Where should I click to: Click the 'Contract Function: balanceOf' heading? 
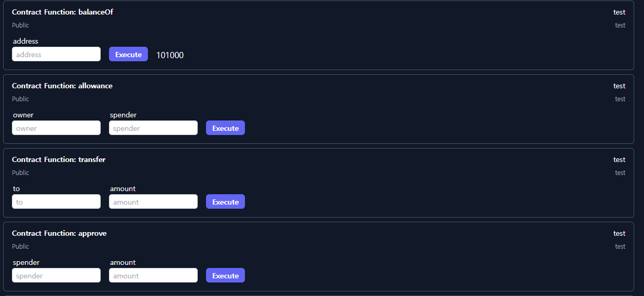[x=62, y=12]
